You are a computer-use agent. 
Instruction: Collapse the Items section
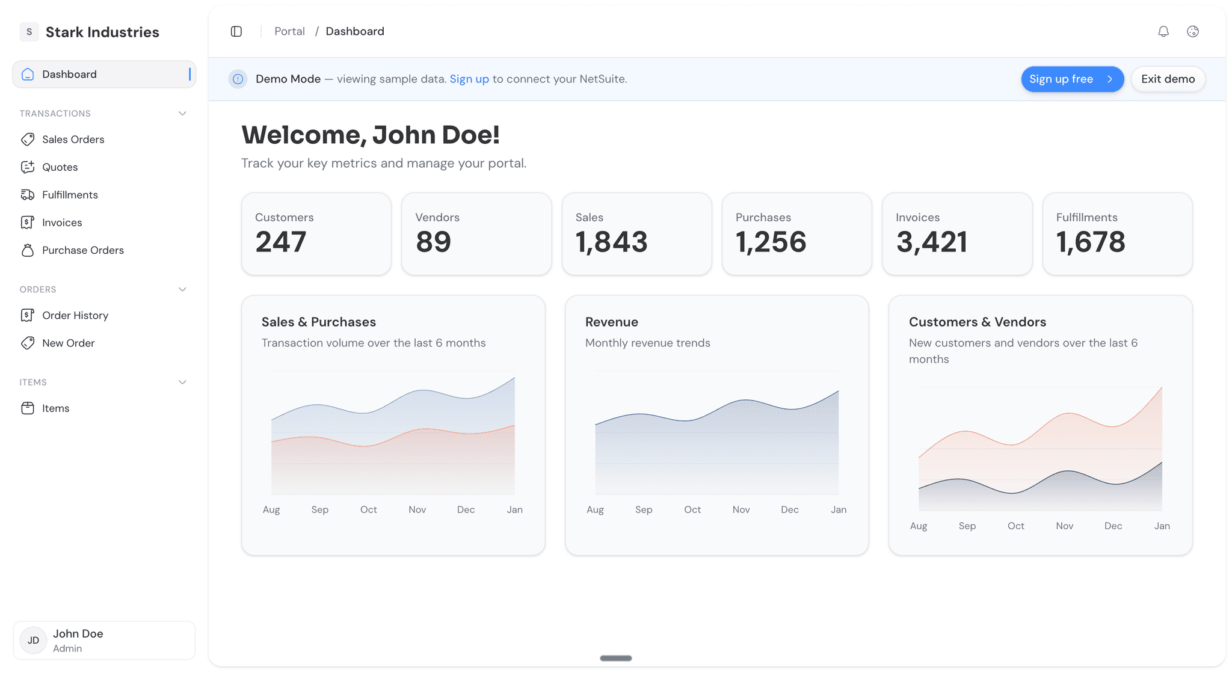click(x=182, y=382)
